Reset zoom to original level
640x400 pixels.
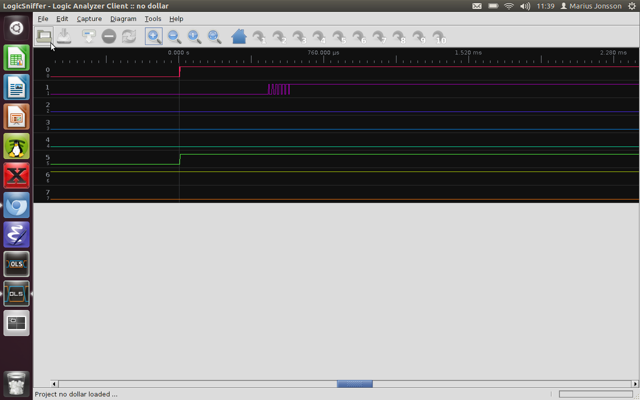194,36
